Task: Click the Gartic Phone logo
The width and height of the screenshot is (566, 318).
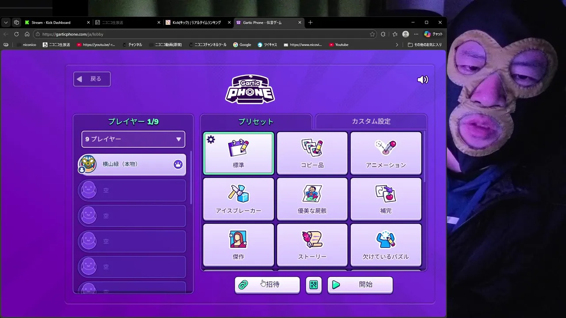Action: (x=250, y=89)
